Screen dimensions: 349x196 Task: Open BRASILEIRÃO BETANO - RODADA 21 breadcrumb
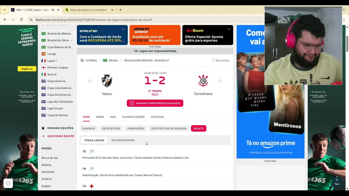click(x=147, y=60)
